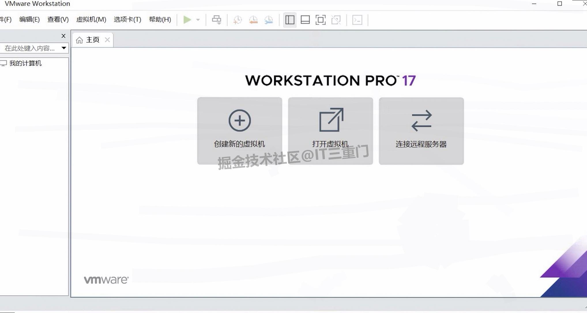Take a snapshot of the virtual machine
The width and height of the screenshot is (587, 313).
[237, 20]
